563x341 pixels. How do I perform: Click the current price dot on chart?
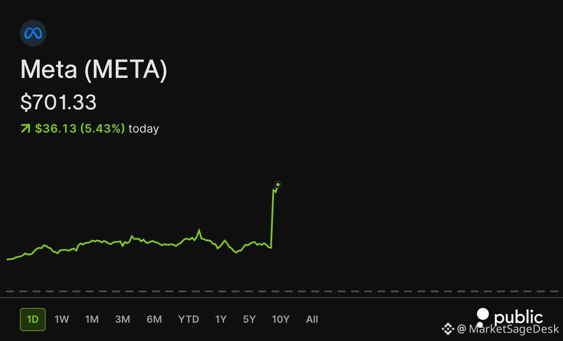tap(278, 185)
